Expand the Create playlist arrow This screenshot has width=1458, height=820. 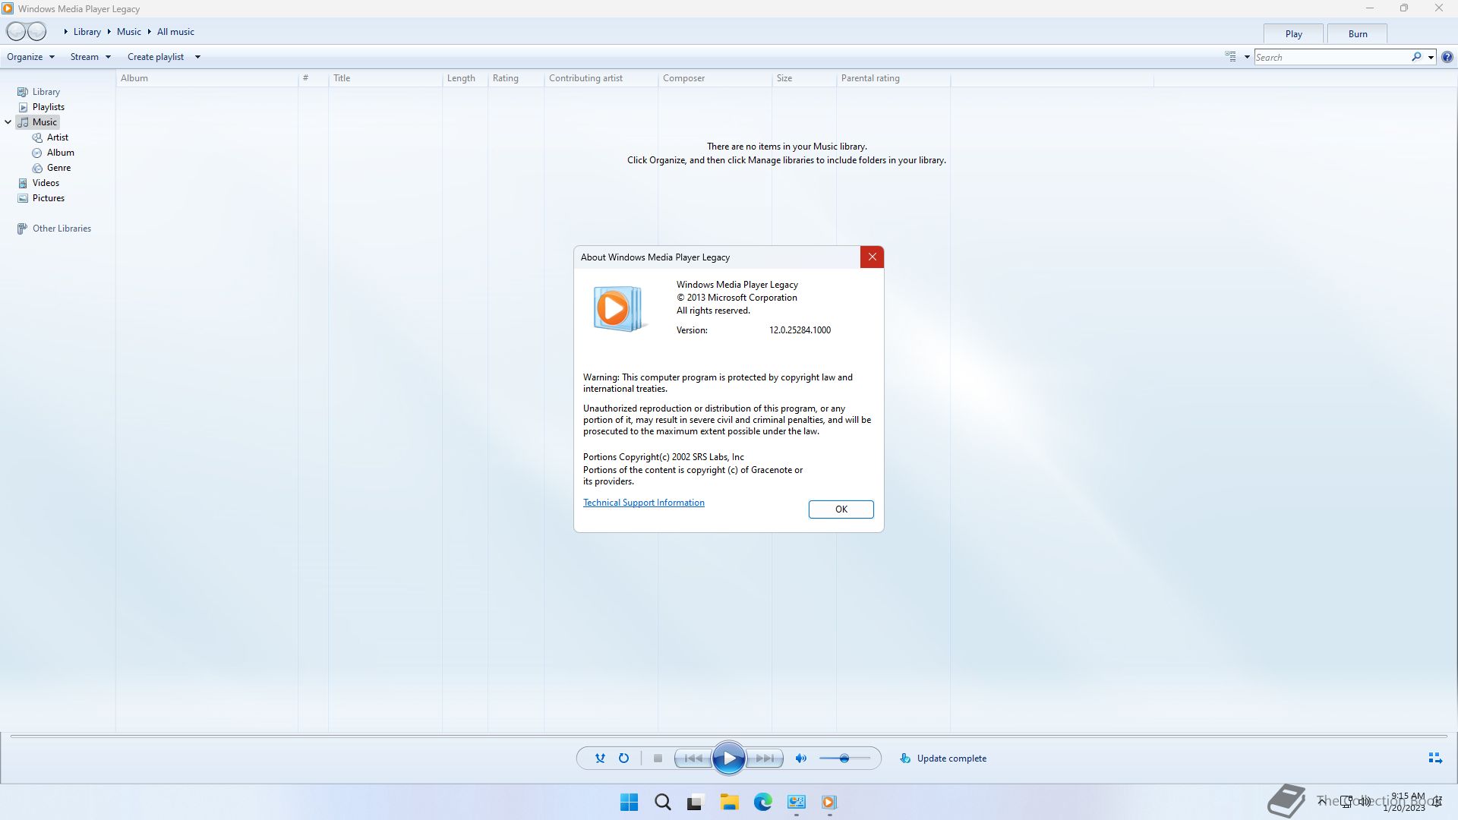click(197, 57)
